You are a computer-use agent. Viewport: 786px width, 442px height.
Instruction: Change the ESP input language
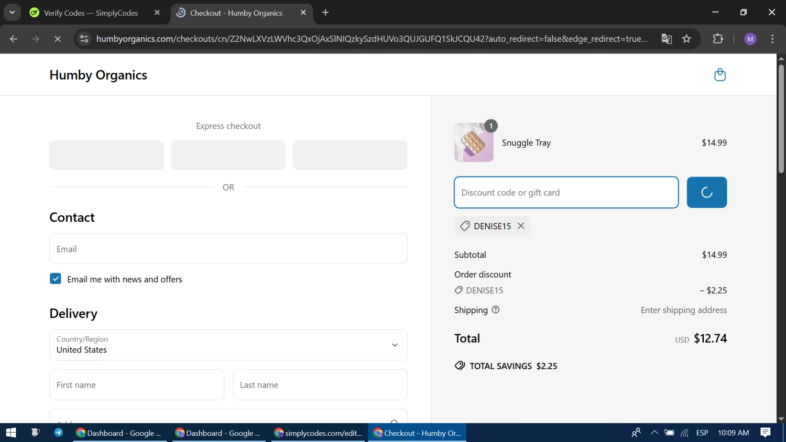(702, 433)
